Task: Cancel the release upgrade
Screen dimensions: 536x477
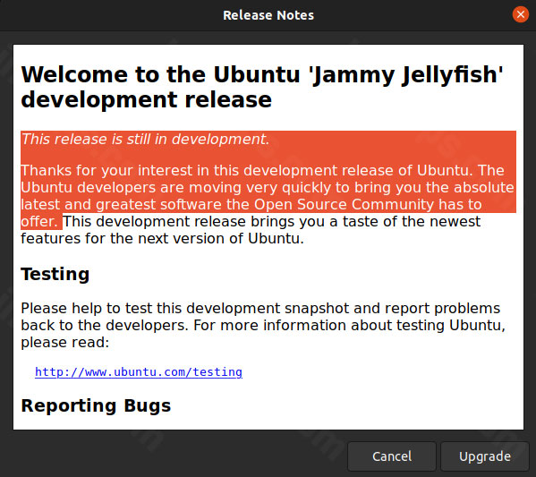Action: pyautogui.click(x=392, y=456)
